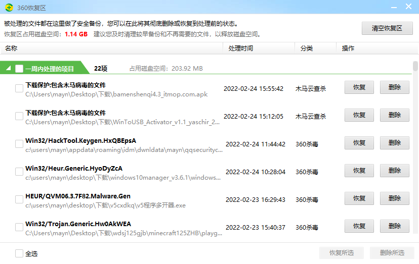
Task: Minimize the 360恢复区 window
Action: pos(394,8)
